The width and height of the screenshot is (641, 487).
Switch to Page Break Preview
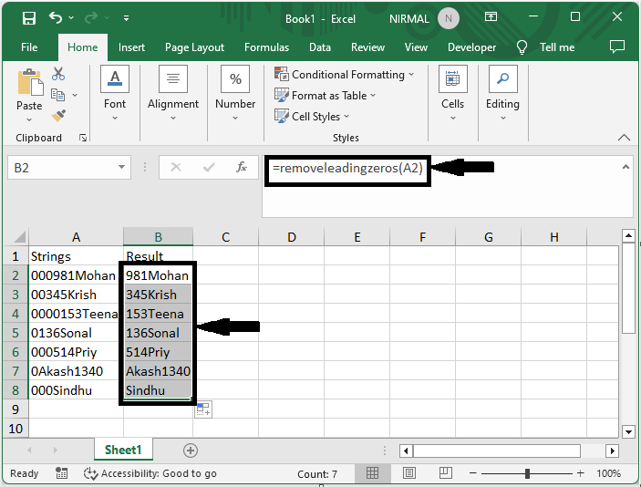point(445,473)
